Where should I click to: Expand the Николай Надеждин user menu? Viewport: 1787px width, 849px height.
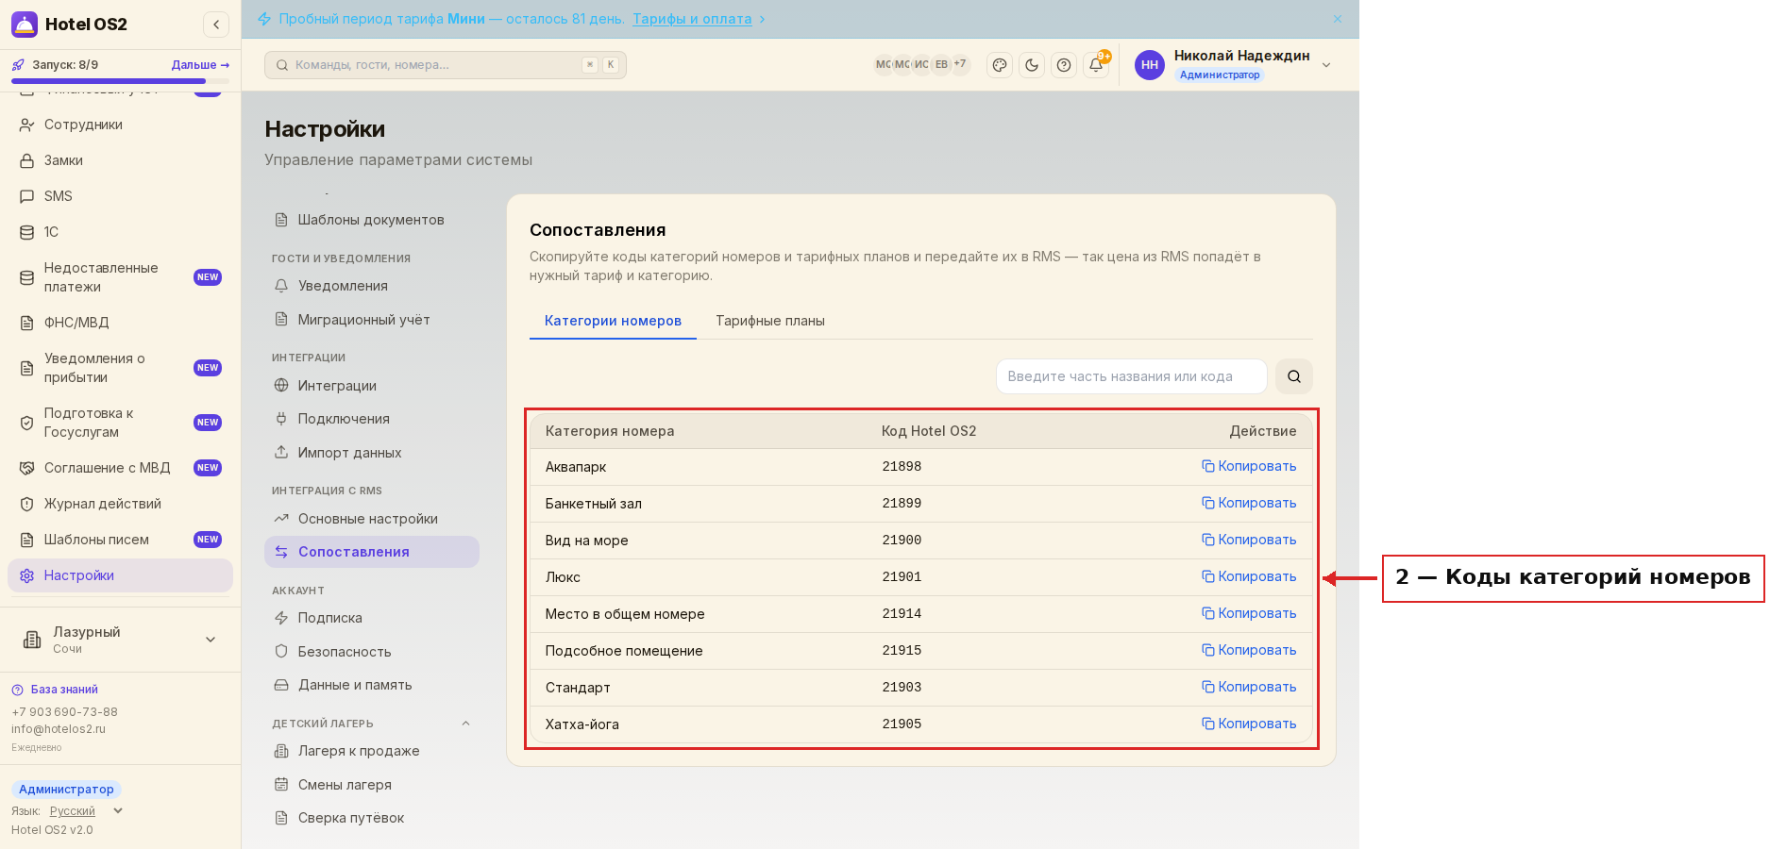pos(1326,65)
